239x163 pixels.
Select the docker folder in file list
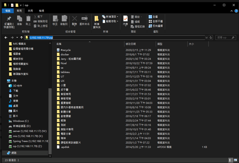tap(65, 54)
